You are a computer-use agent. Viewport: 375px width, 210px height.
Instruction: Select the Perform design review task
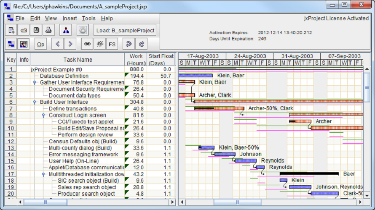tap(85, 135)
